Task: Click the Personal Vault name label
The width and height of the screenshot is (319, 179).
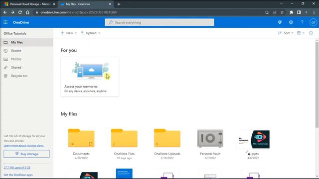Action: (x=210, y=154)
